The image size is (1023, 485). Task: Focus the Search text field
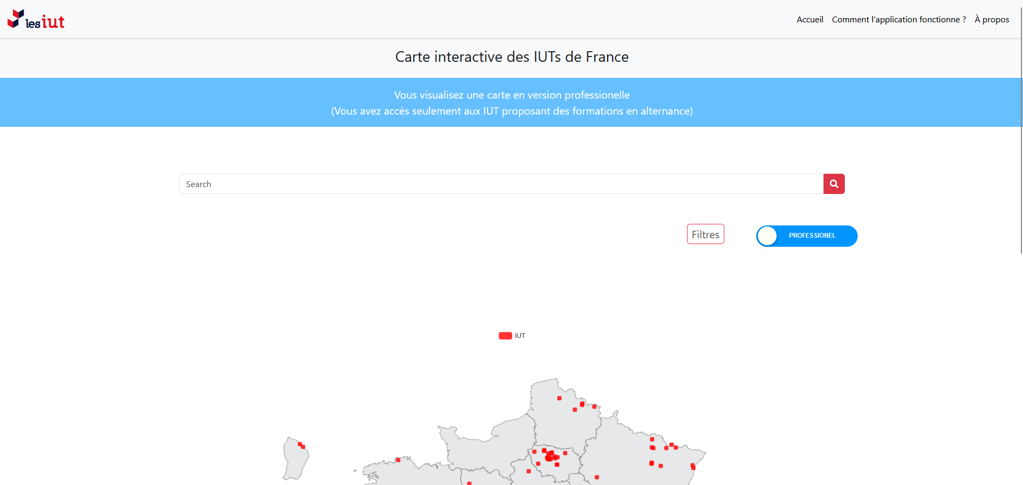coord(501,184)
